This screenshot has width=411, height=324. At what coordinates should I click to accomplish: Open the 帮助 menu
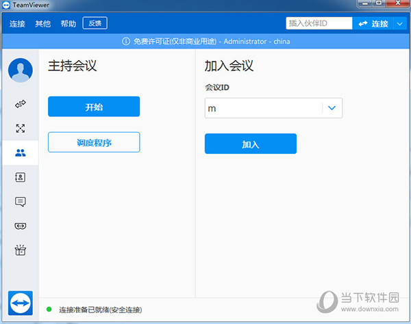[x=68, y=24]
